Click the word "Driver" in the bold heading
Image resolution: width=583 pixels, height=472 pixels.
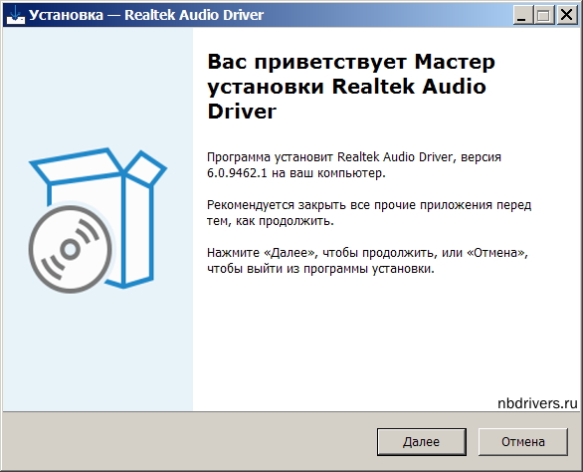(242, 111)
